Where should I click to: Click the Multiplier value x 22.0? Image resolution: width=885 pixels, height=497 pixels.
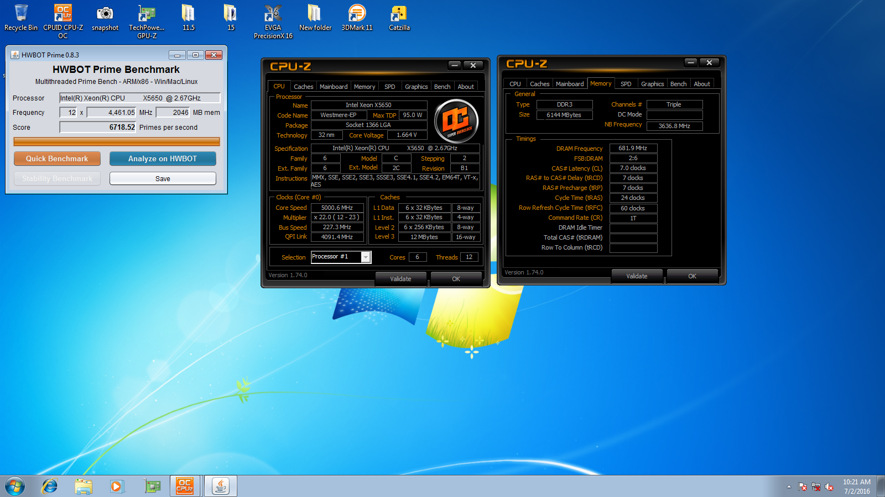pyautogui.click(x=337, y=218)
